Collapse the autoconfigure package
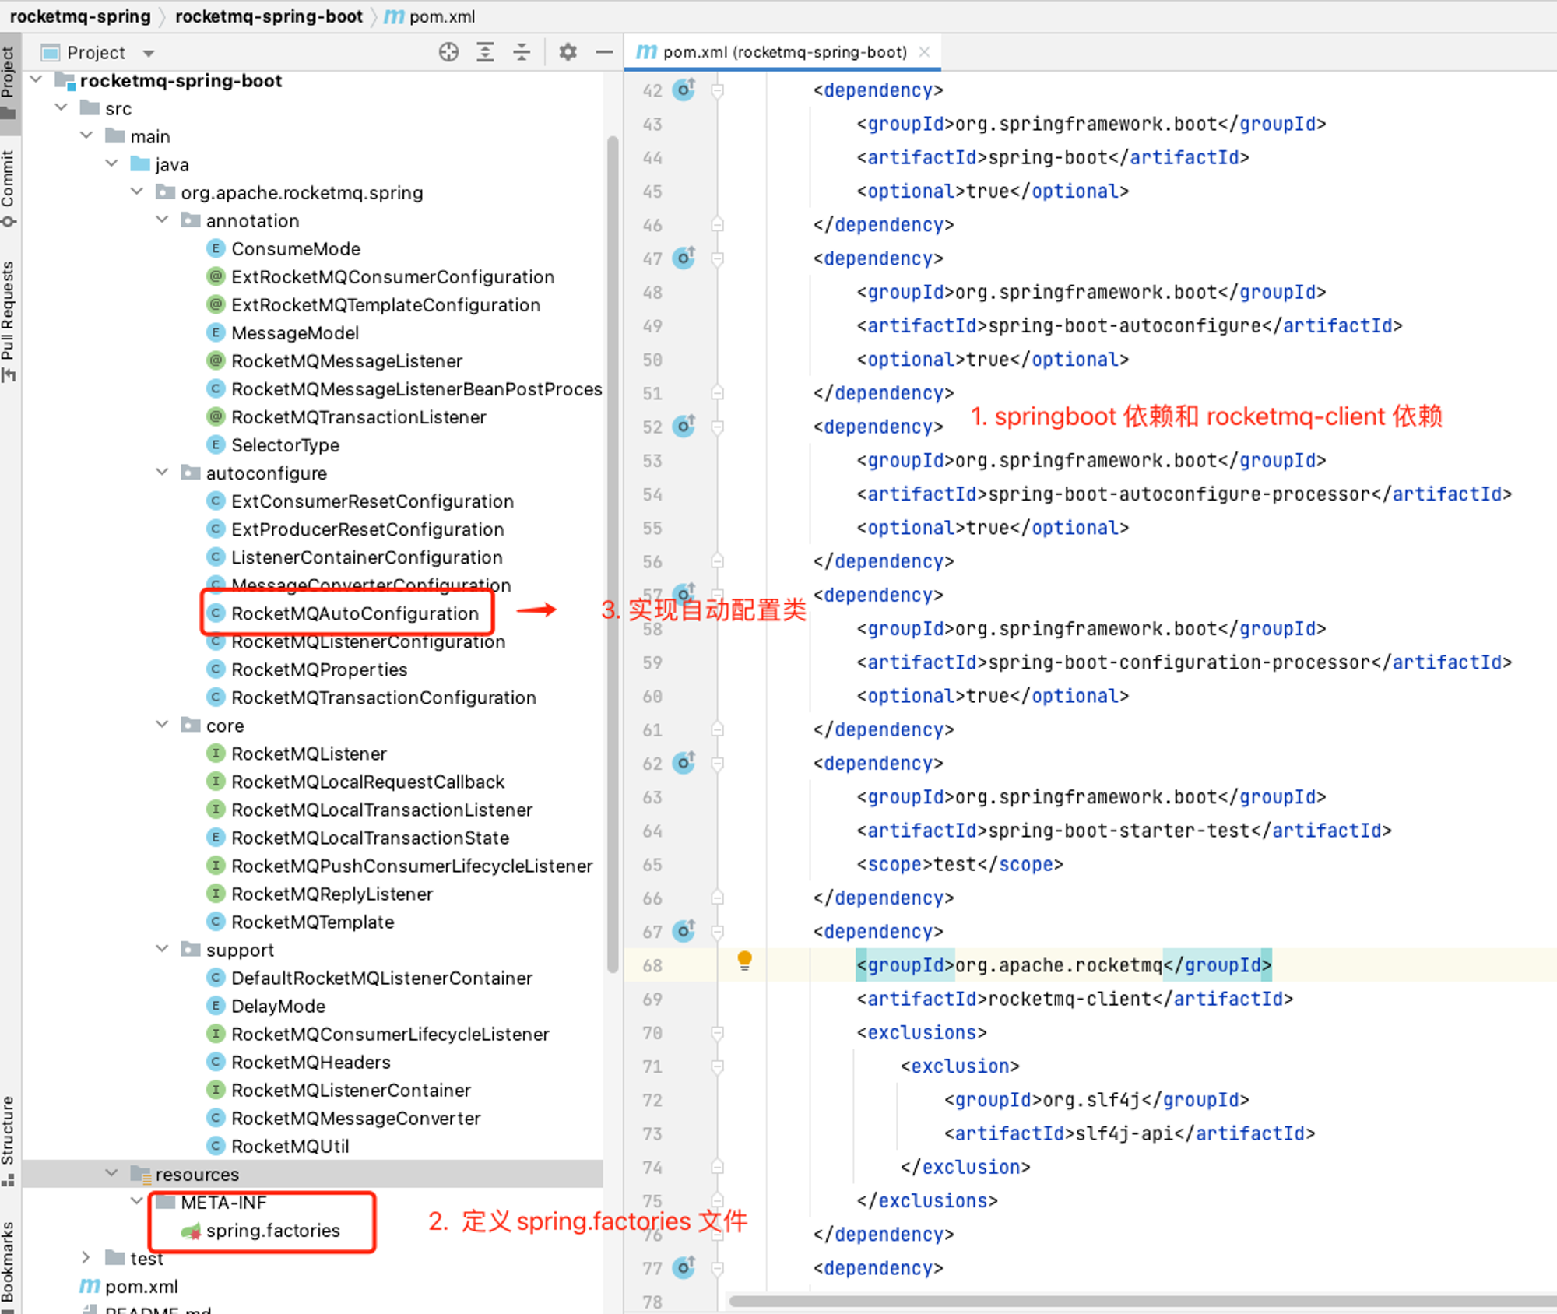Screen dimensions: 1557x1314 pyautogui.click(x=162, y=472)
